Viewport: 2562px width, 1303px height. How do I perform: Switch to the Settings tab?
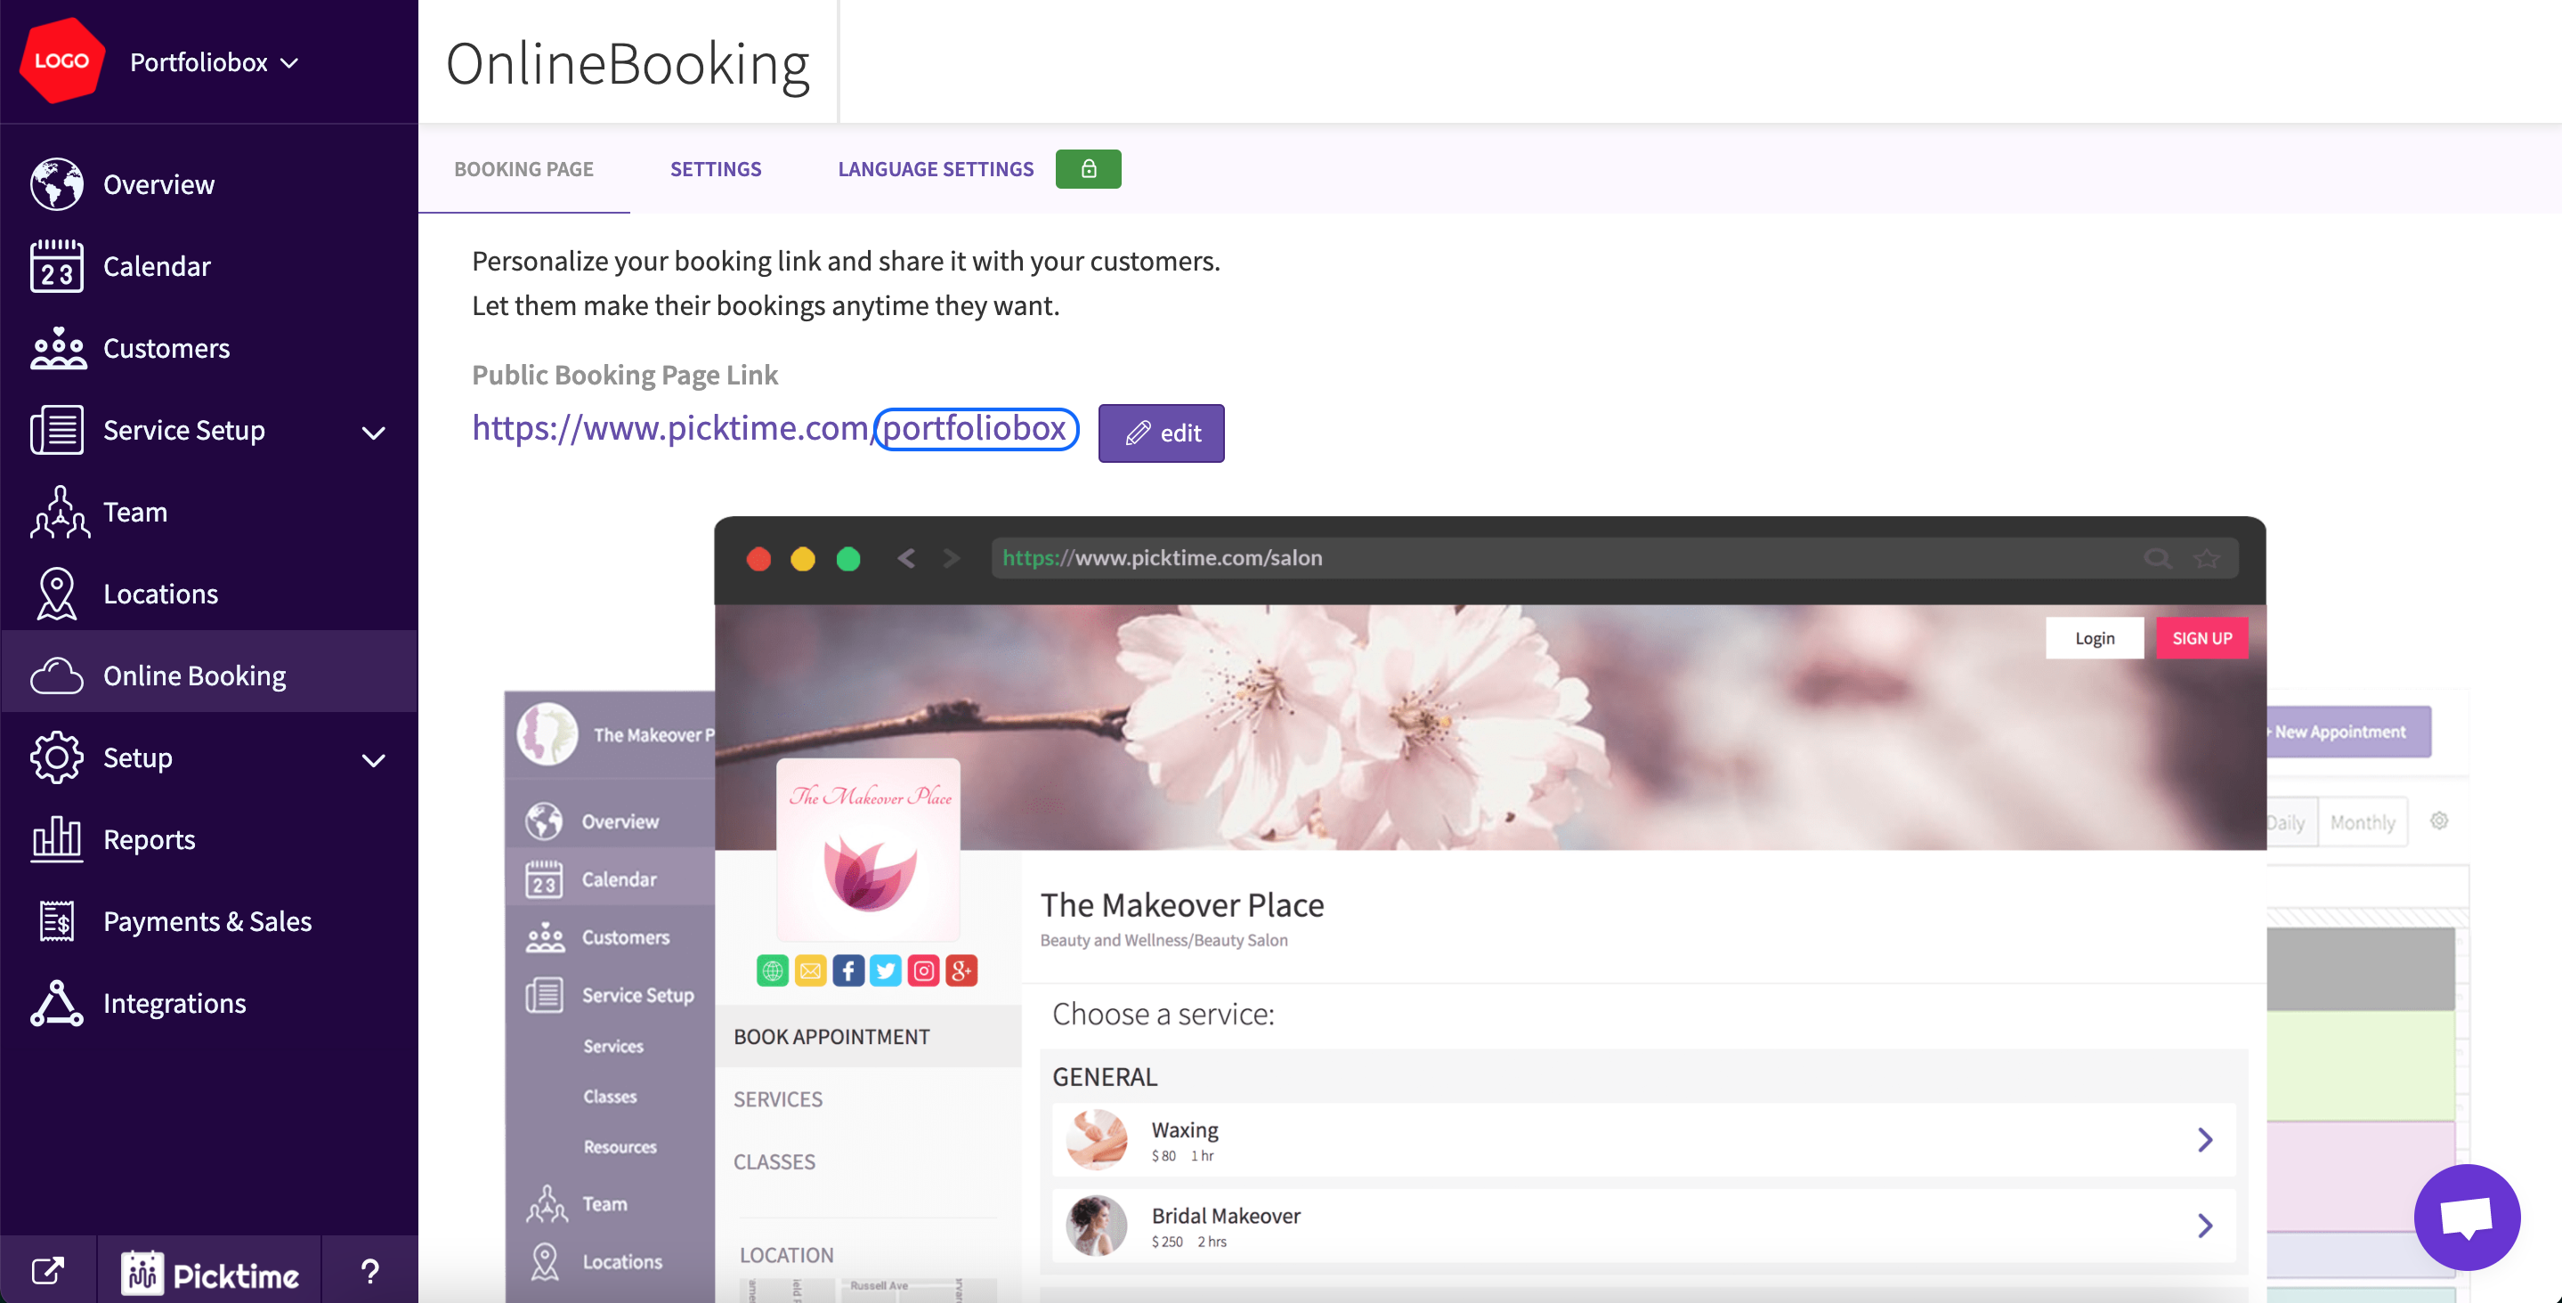coord(715,169)
